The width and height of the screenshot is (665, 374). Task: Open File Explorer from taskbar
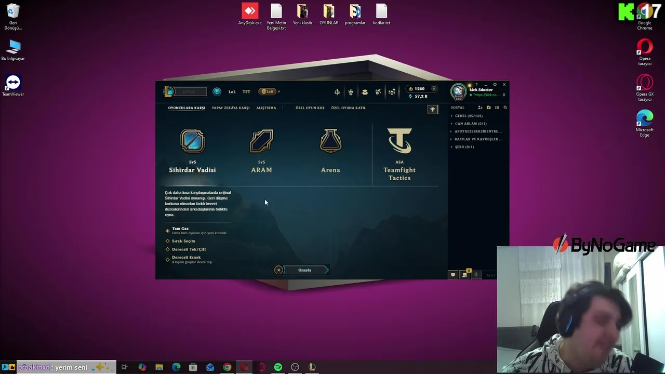(159, 367)
